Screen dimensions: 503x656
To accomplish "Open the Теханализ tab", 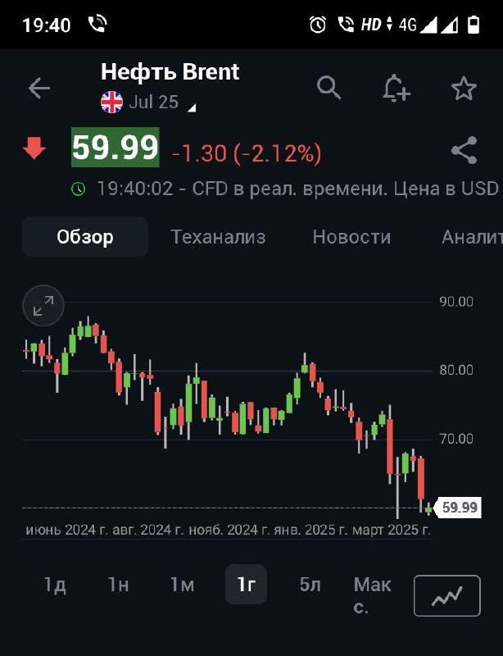I will point(218,237).
